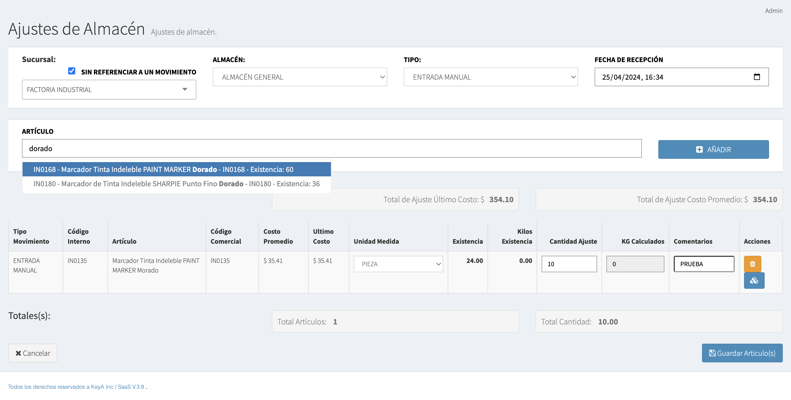This screenshot has width=791, height=400.
Task: Click the orange trash delete icon
Action: [752, 263]
